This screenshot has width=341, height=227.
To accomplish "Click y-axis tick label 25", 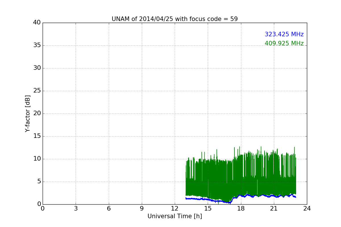I will 37,91.
